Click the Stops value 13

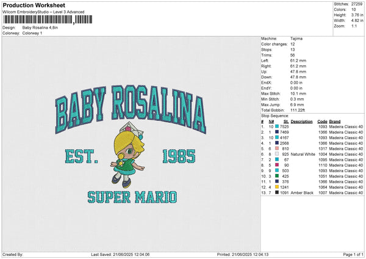(292, 49)
